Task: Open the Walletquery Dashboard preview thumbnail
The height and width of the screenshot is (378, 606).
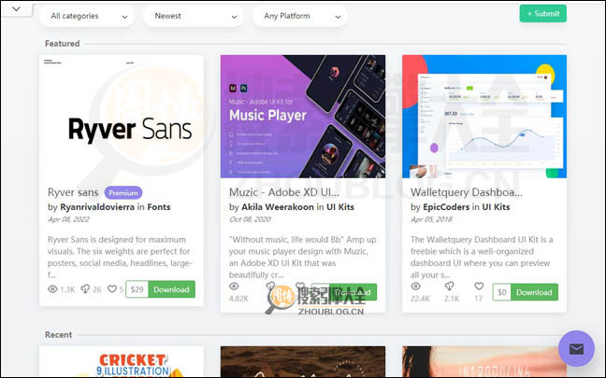Action: (484, 117)
